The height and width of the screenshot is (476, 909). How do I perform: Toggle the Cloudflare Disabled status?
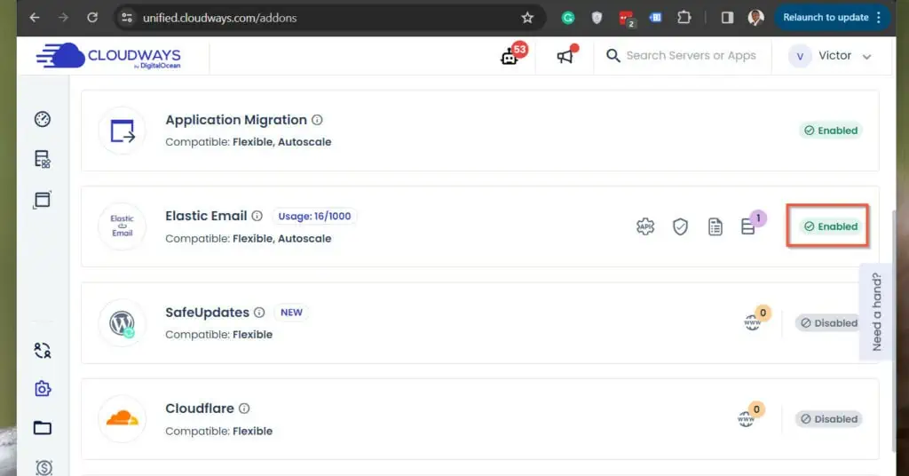tap(828, 419)
